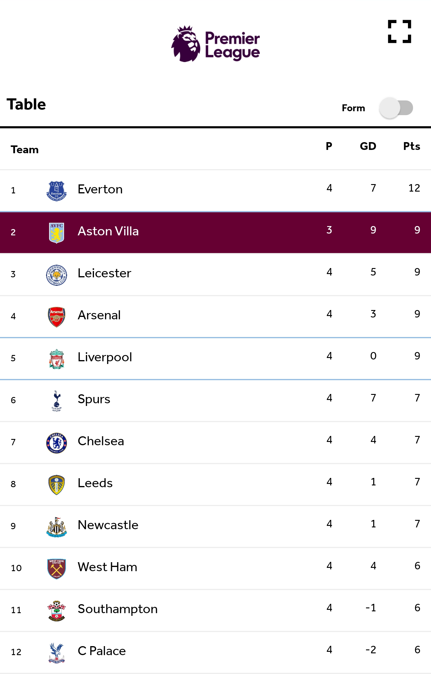Image resolution: width=431 pixels, height=674 pixels.
Task: Click the Chelsea club badge
Action: (x=57, y=443)
